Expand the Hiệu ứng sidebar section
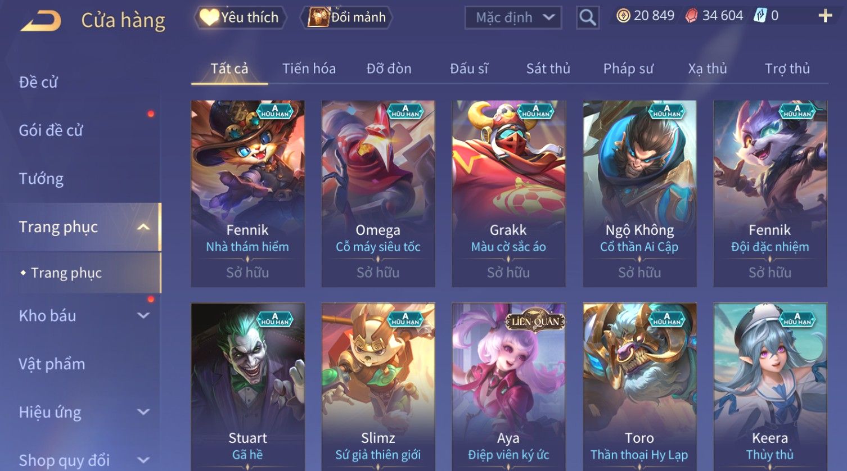 (x=143, y=413)
